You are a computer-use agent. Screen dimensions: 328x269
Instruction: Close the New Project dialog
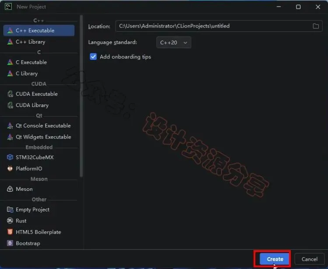318,7
